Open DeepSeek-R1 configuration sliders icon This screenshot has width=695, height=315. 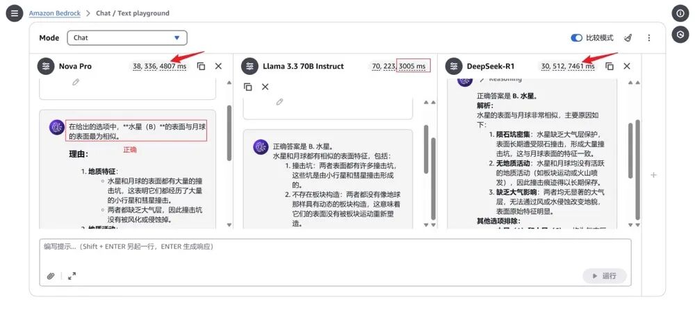pos(453,67)
